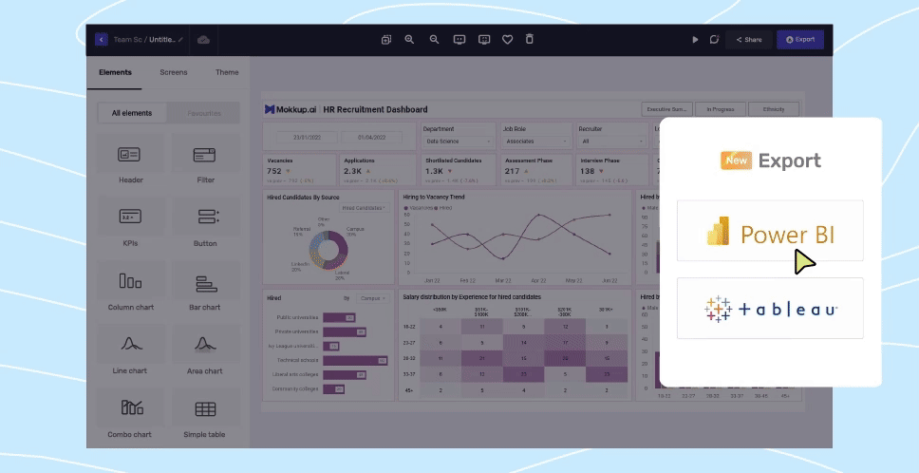Click the cloud save status icon
This screenshot has width=919, height=473.
click(203, 39)
